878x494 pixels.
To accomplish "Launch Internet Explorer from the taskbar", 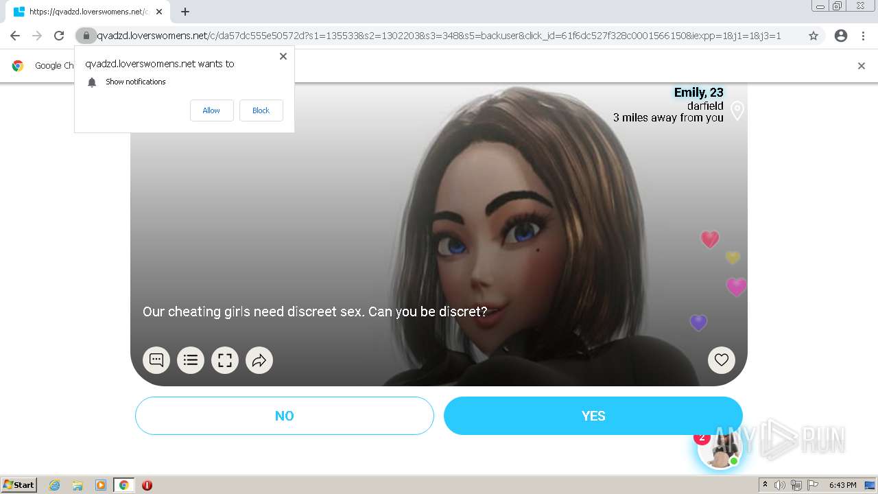I will pos(55,485).
